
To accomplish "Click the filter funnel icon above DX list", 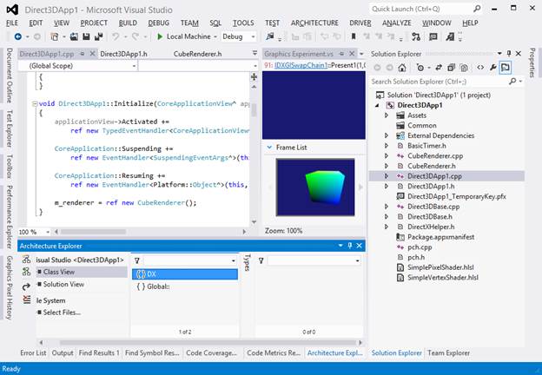I will (x=137, y=260).
